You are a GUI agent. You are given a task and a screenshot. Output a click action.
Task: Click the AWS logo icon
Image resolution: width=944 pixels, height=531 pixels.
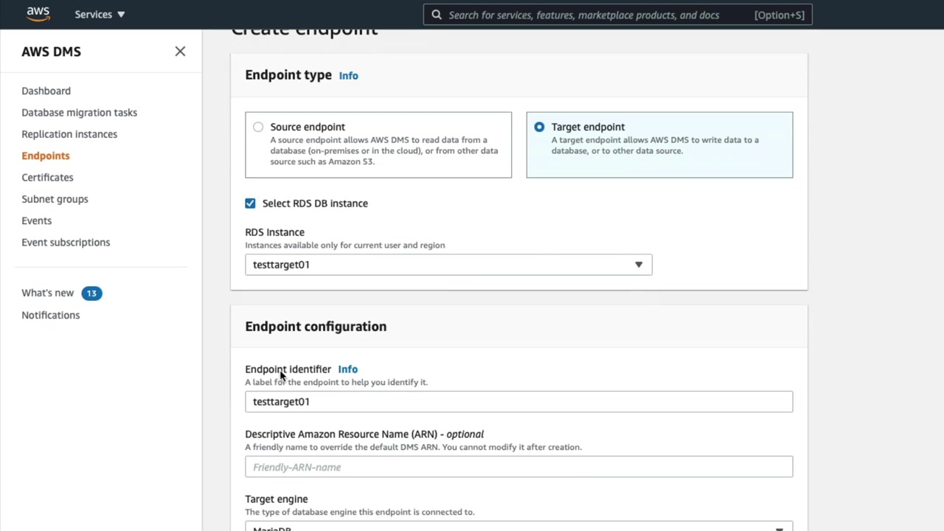point(38,14)
